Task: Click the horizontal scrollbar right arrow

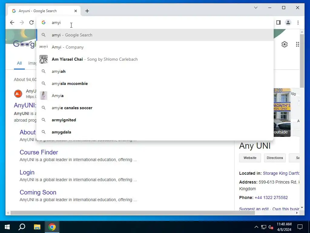Action: point(297,213)
